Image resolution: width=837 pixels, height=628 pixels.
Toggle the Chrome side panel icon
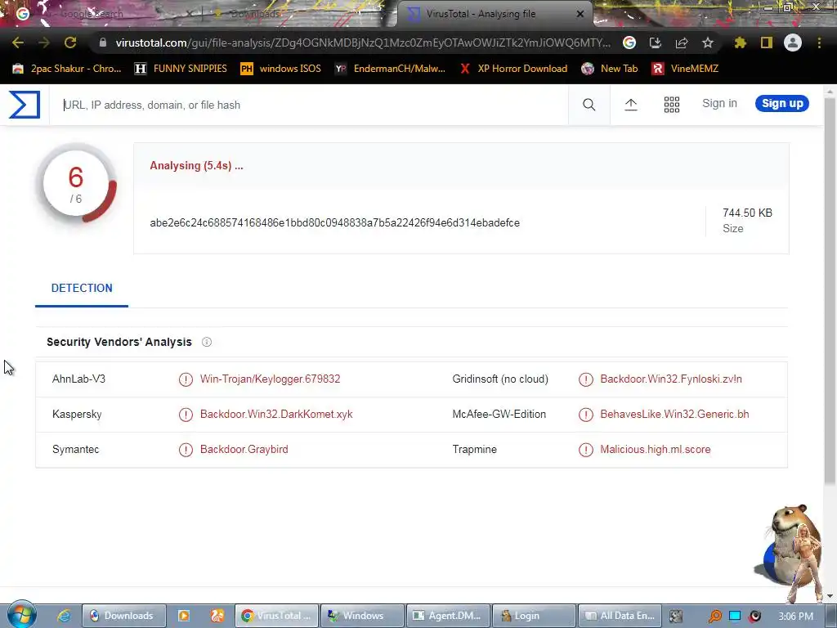pos(766,43)
